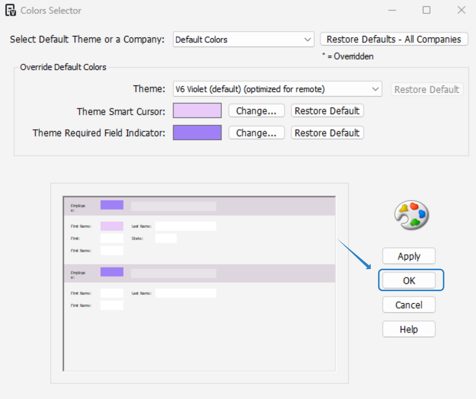Click the "Override Default Colors" group label
The image size is (476, 399).
pos(63,67)
